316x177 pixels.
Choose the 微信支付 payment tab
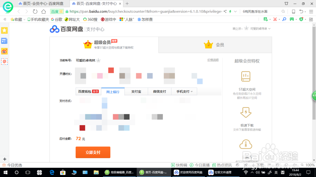159,91
